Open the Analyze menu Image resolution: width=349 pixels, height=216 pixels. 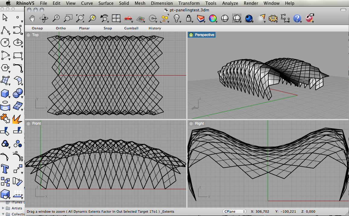(230, 3)
